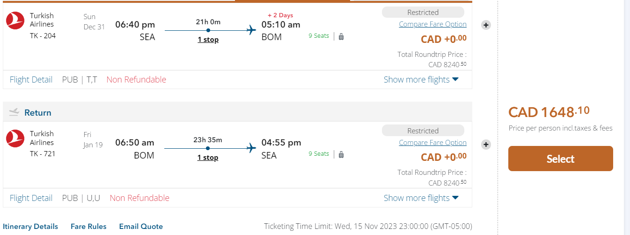View Flight Detail for the return flight
This screenshot has height=235, width=630.
pos(31,198)
